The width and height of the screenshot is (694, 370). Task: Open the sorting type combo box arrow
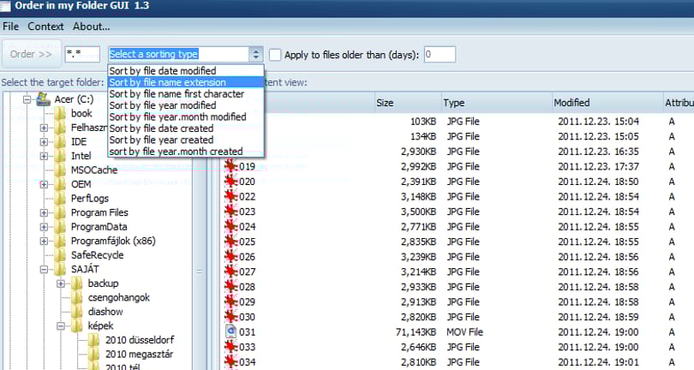click(256, 55)
